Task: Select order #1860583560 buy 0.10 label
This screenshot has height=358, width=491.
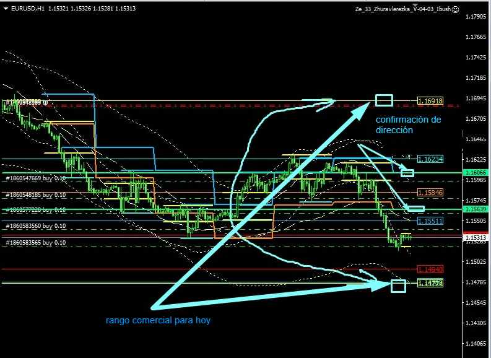Action: point(35,226)
